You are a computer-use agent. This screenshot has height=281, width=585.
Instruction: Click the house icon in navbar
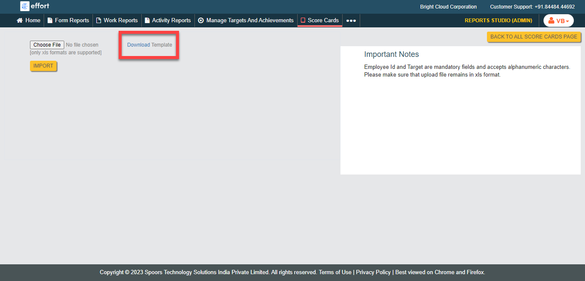point(19,21)
